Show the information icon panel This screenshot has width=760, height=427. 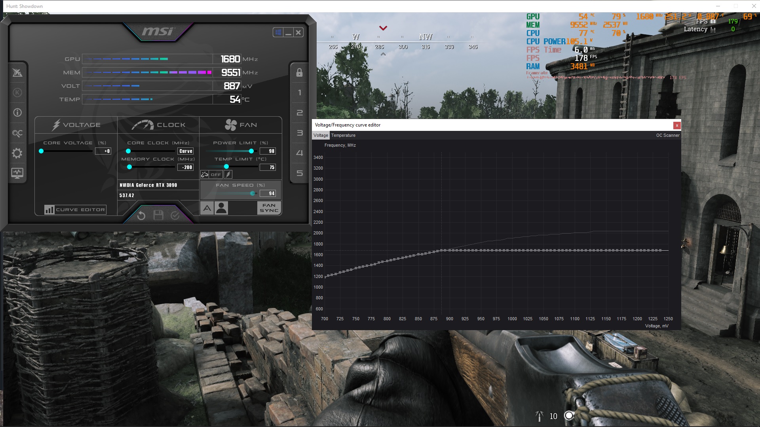17,113
